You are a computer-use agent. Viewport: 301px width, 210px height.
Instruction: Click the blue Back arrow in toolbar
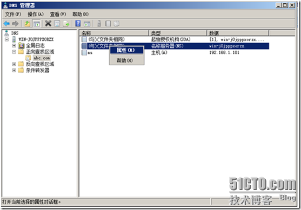(6, 24)
